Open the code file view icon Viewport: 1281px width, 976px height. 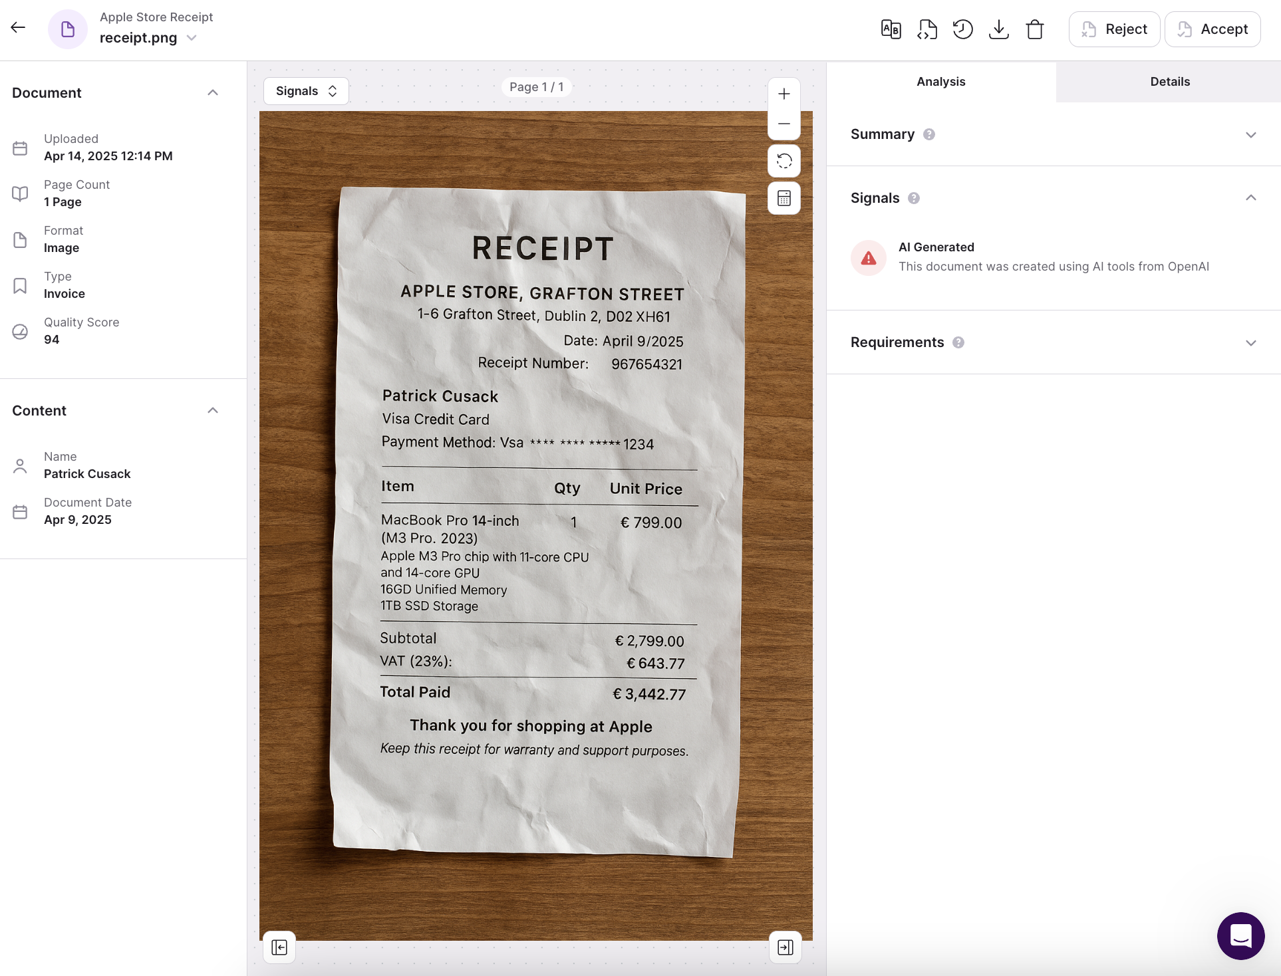tap(927, 29)
